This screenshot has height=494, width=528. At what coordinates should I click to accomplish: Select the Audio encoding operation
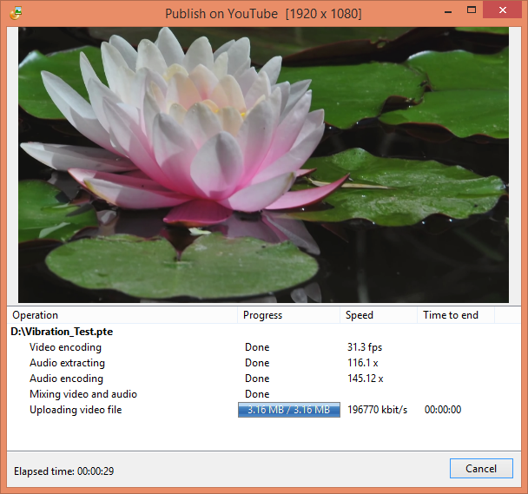click(66, 379)
